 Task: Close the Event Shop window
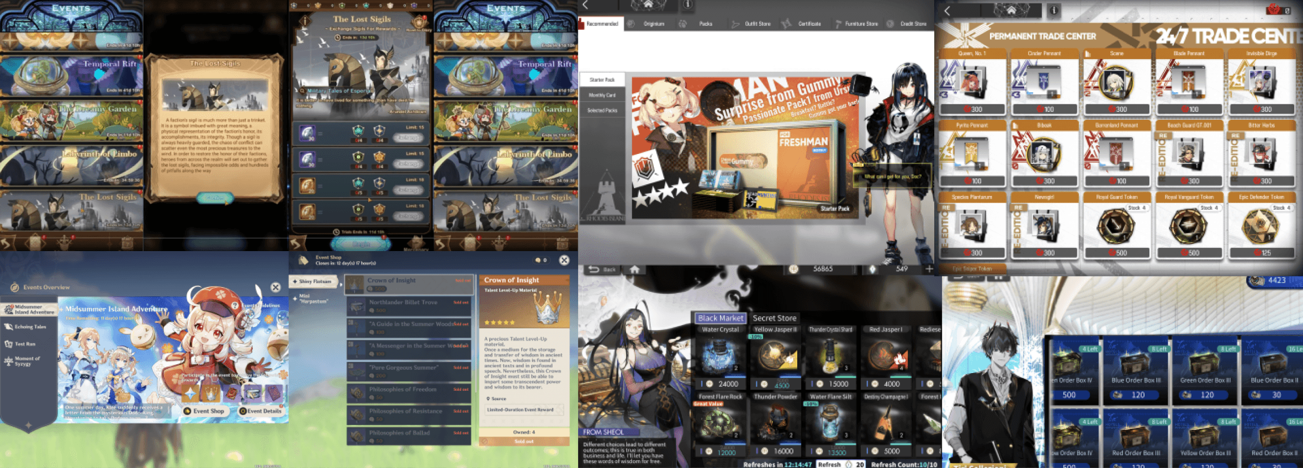(564, 260)
